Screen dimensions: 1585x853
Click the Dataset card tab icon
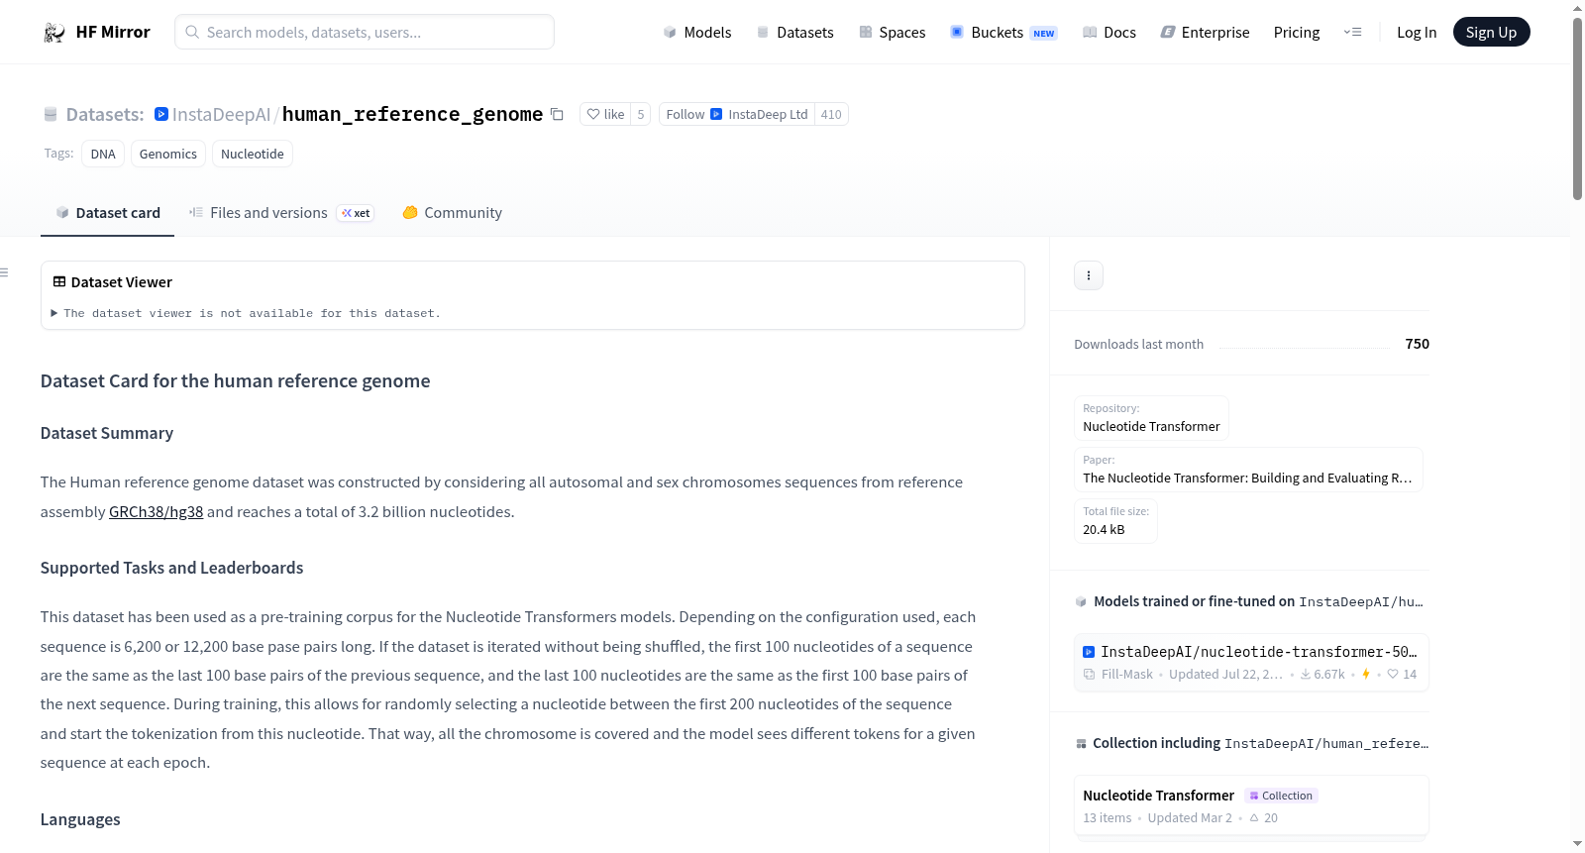tap(62, 213)
